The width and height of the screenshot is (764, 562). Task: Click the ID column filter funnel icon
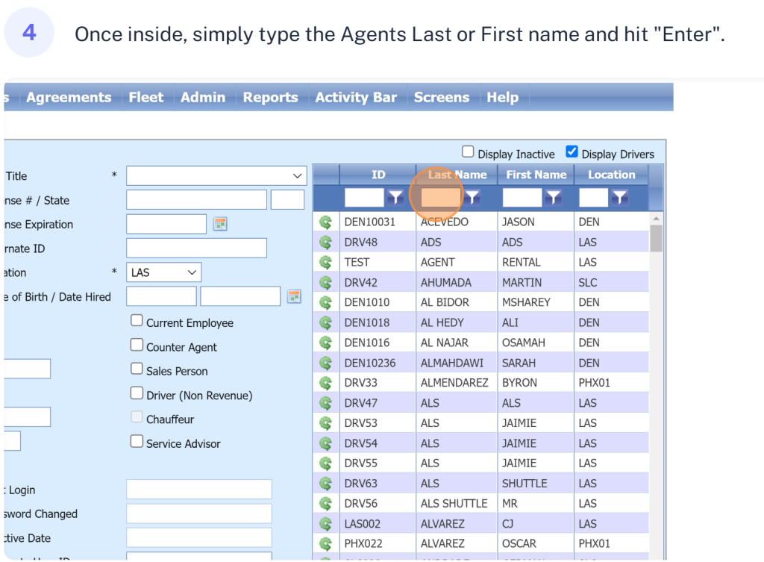tap(395, 198)
